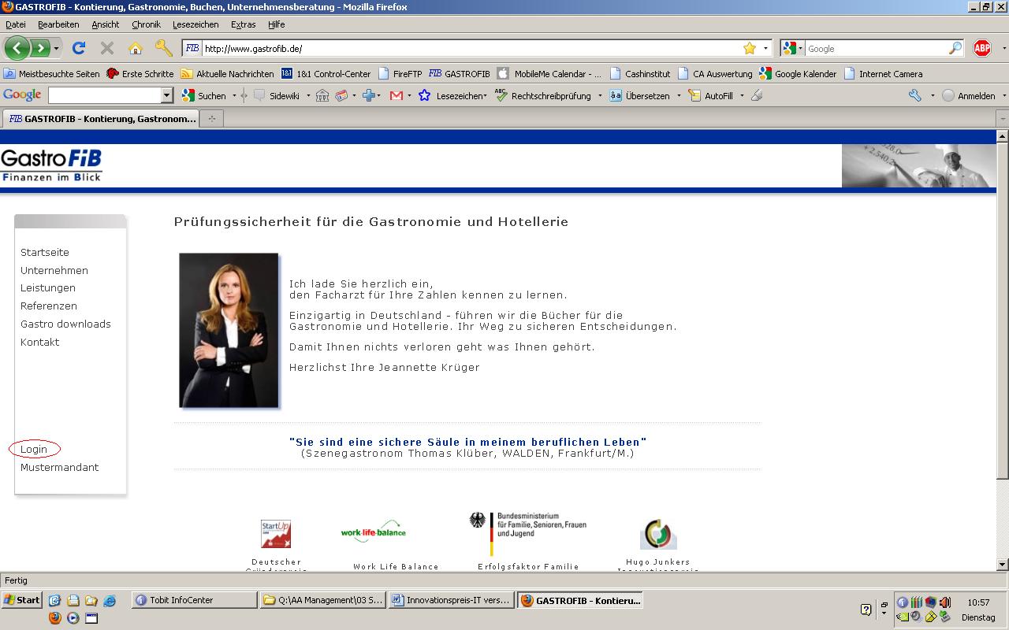Click the browser back arrow button
Image resolution: width=1009 pixels, height=630 pixels.
pyautogui.click(x=17, y=48)
